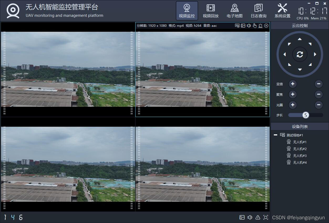Move the PTZ camera down-right
Viewport: 329px width, 223px height.
pyautogui.click(x=310, y=65)
